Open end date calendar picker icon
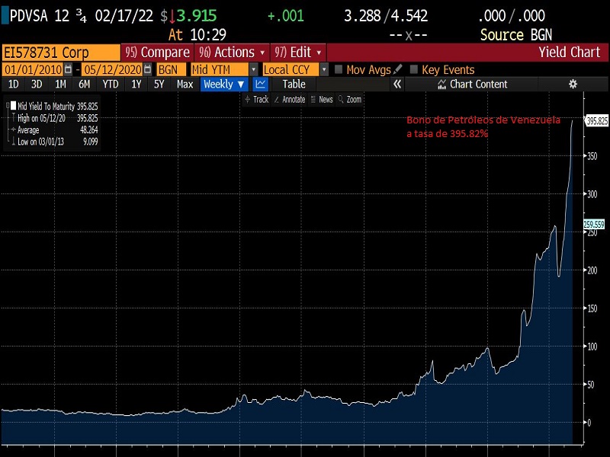The width and height of the screenshot is (610, 457). [x=147, y=69]
